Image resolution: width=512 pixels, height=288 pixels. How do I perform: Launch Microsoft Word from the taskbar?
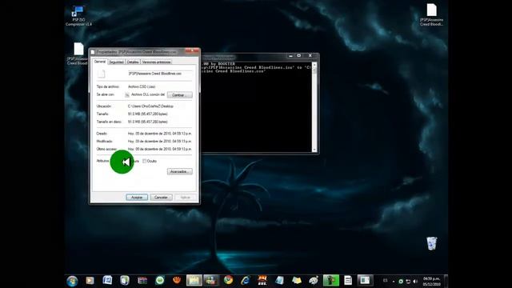[107, 281]
